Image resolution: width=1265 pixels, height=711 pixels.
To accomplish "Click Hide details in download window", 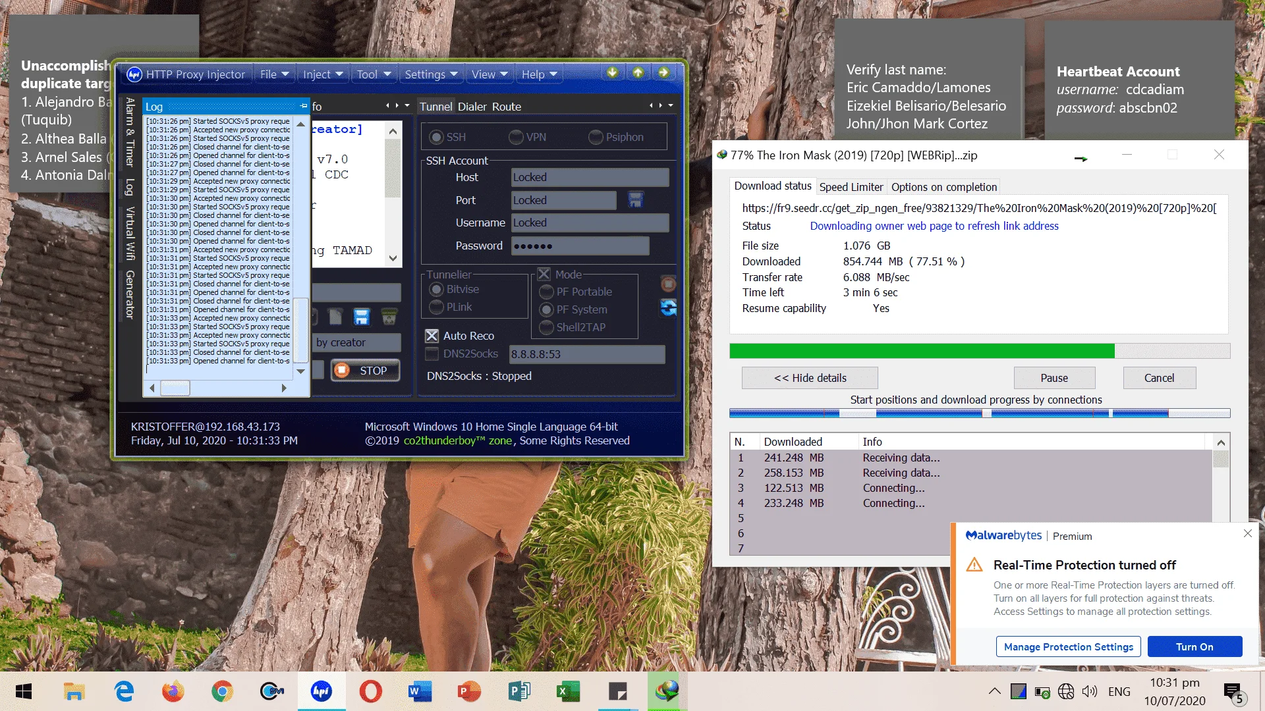I will click(810, 378).
